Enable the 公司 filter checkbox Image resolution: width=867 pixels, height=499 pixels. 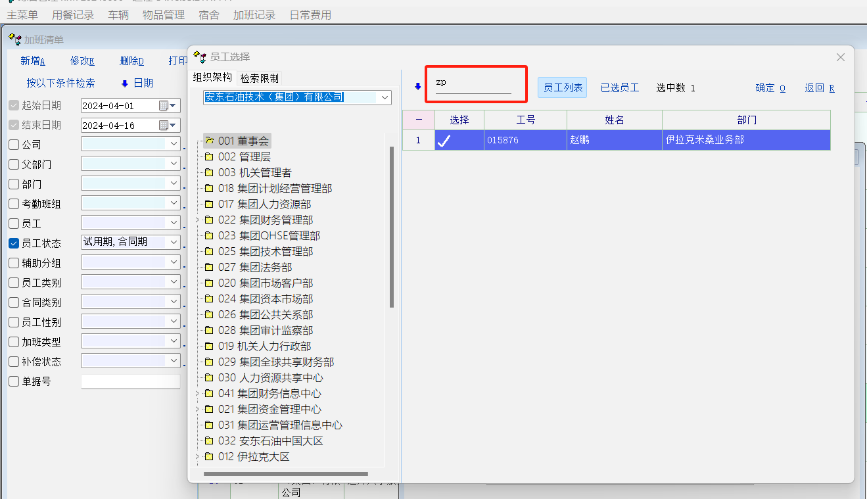[x=14, y=145]
